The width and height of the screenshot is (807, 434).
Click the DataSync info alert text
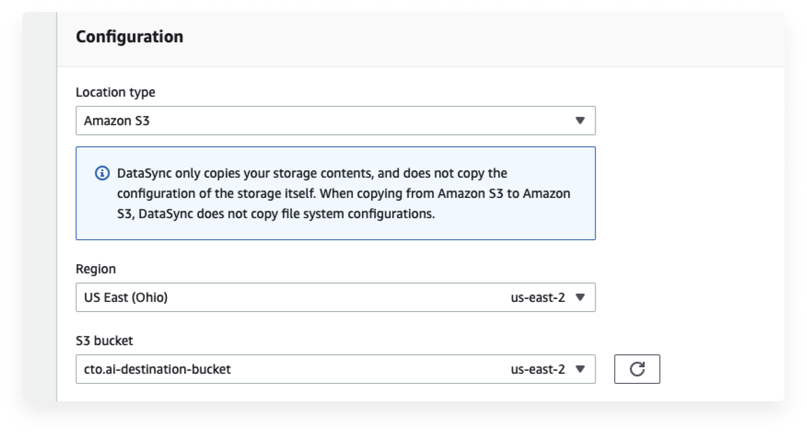pos(343,193)
